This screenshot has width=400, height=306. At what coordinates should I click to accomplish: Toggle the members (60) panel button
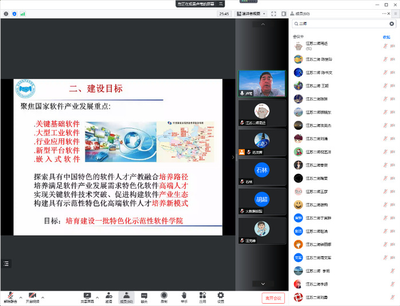click(126, 295)
